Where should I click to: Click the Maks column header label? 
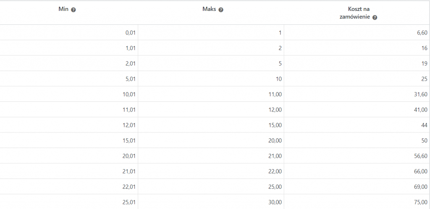pyautogui.click(x=209, y=9)
